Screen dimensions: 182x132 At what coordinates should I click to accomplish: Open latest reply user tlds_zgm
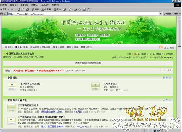point(81,126)
